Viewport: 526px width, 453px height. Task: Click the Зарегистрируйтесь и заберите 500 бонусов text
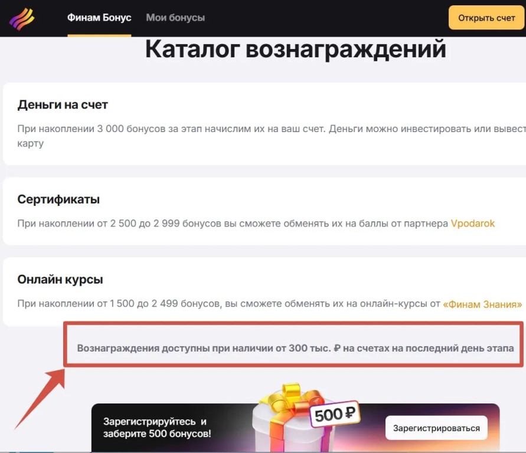pyautogui.click(x=157, y=428)
